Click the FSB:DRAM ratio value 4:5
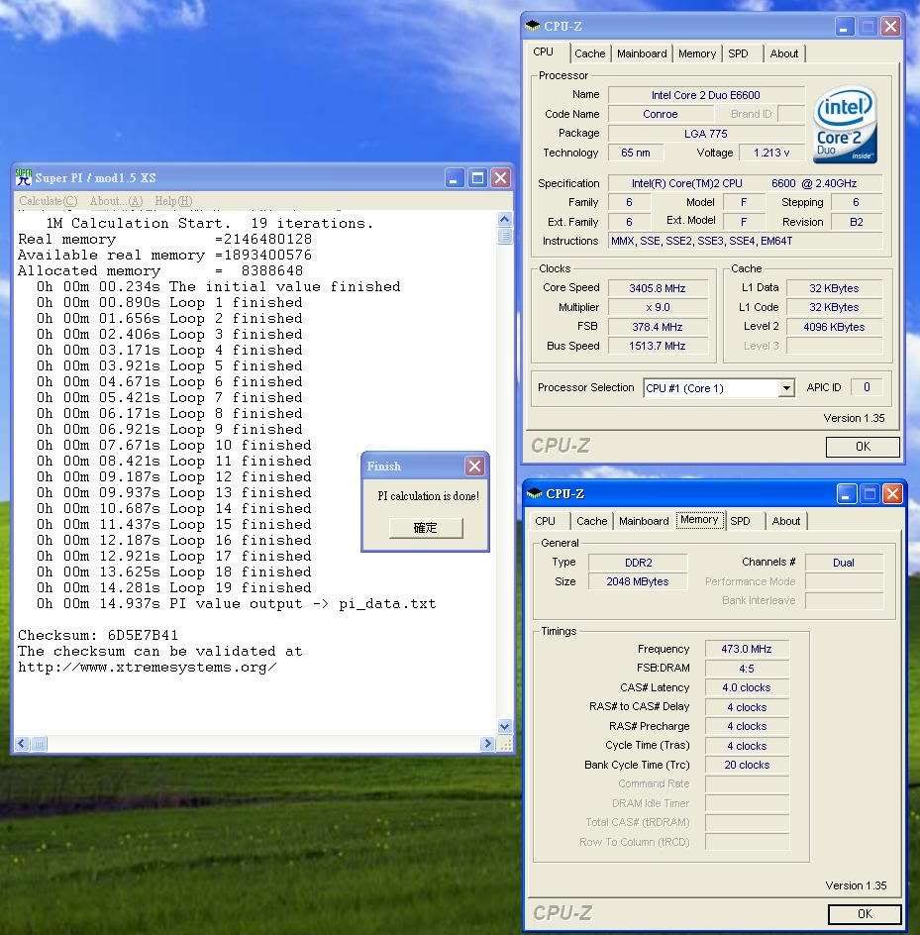 coord(747,669)
